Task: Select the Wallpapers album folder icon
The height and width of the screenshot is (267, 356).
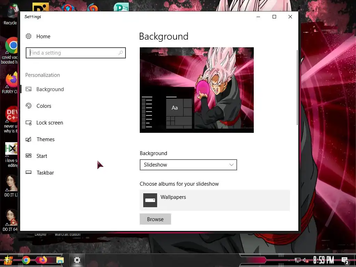Action: tap(150, 200)
